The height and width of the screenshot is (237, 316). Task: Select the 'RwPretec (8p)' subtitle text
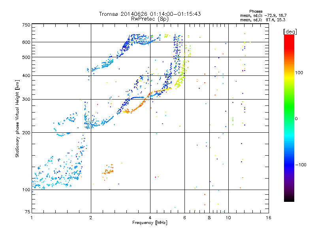click(150, 19)
